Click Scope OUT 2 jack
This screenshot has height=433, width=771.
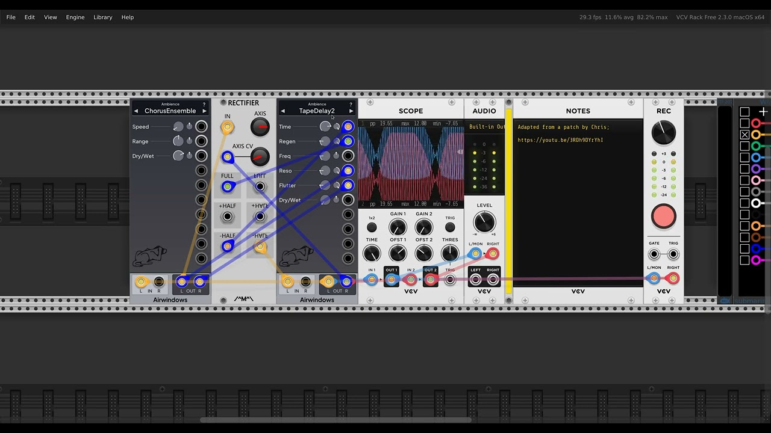click(430, 280)
